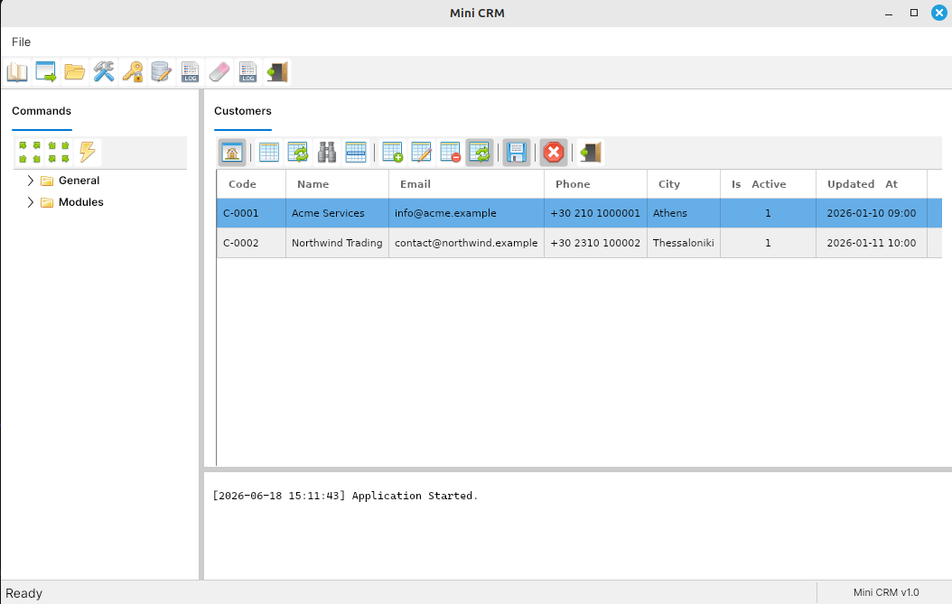Click the Ready status bar text
Image resolution: width=952 pixels, height=604 pixels.
[x=24, y=593]
